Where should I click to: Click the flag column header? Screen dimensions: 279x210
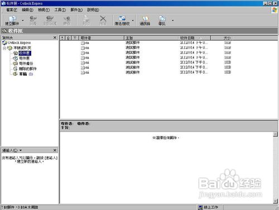tap(75, 38)
